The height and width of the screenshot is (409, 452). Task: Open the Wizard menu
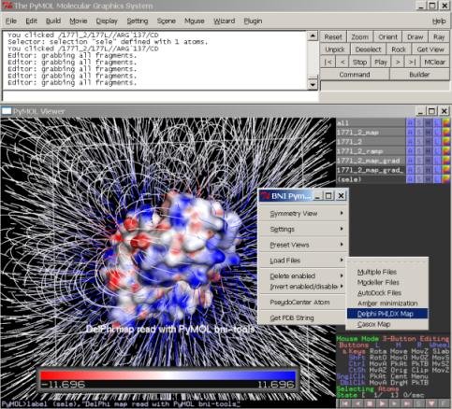point(224,21)
